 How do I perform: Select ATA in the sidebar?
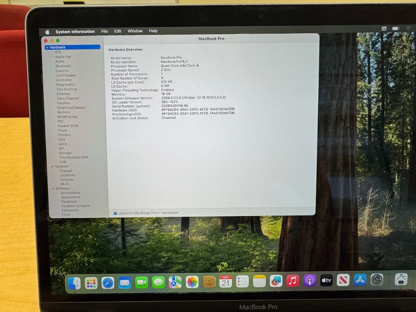[x=58, y=52]
